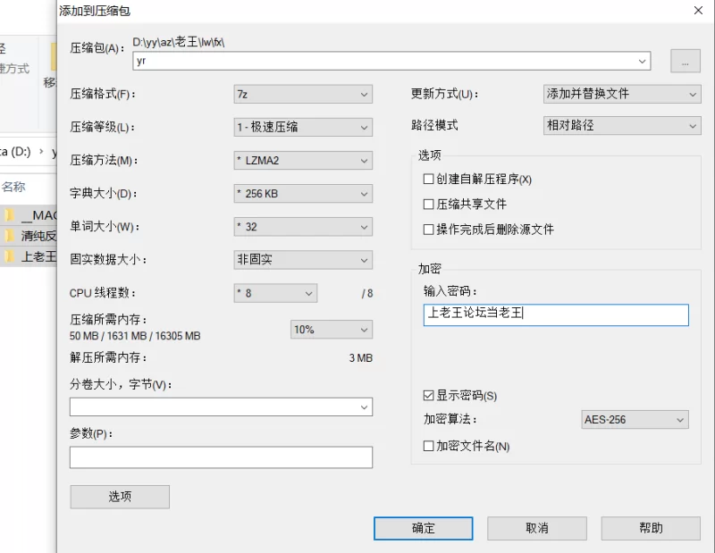Viewport: 715px width, 553px height.
Task: Enable 加密文件名 checkbox
Action: tap(428, 446)
